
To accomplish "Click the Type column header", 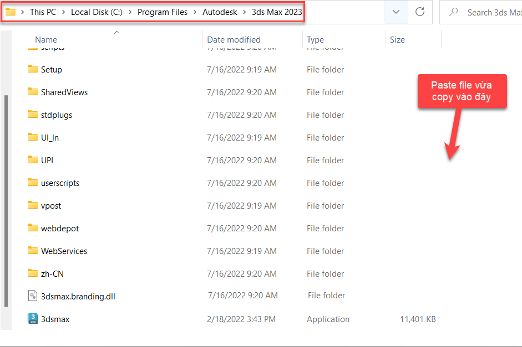I will click(315, 40).
